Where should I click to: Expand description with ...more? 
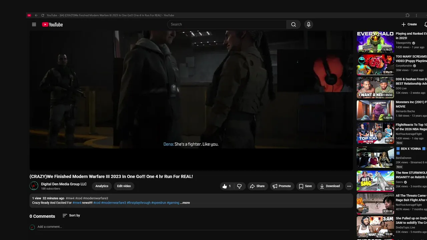pyautogui.click(x=185, y=203)
